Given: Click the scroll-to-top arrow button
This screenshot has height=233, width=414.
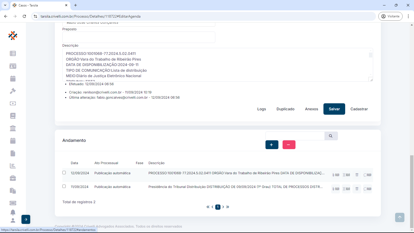Looking at the screenshot, I should pos(400,217).
